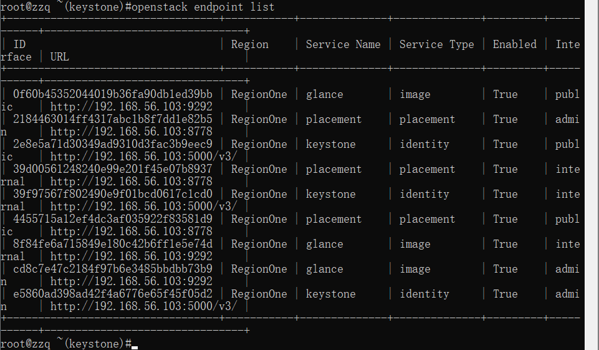
Task: Click the 'Enabled' column header
Action: point(515,44)
